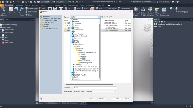Collapse the Save in location dropdown arrow

coord(100,17)
